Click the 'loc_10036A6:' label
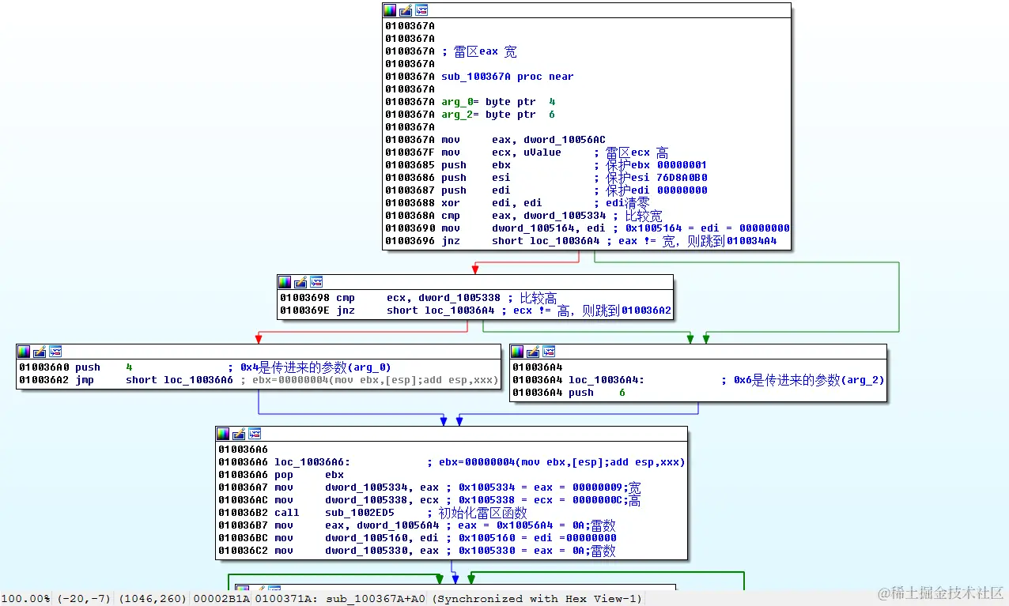 (x=312, y=462)
